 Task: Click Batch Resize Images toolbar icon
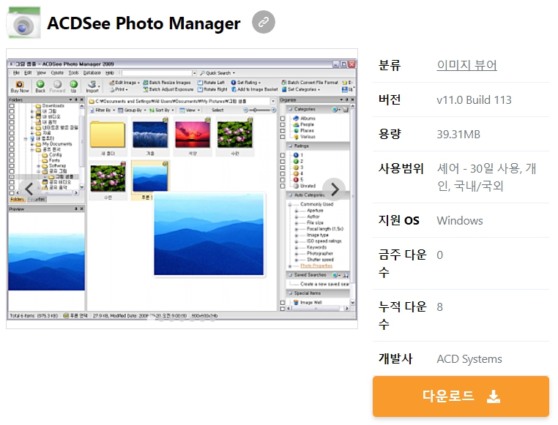point(146,83)
